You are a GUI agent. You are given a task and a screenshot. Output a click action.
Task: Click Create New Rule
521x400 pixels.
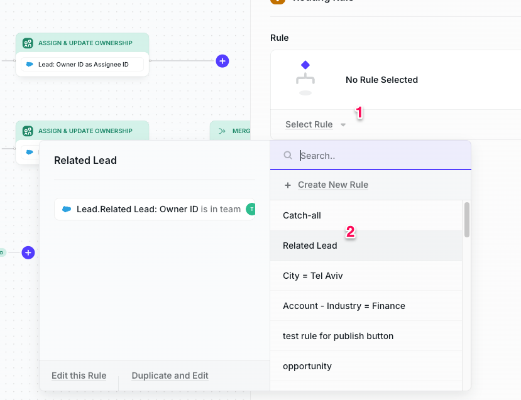pyautogui.click(x=333, y=185)
